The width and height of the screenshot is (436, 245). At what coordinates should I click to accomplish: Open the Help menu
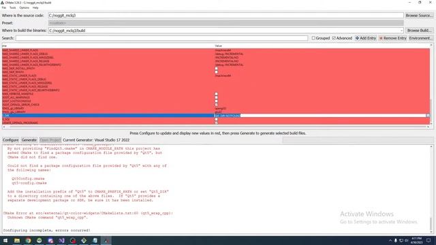(x=35, y=7)
